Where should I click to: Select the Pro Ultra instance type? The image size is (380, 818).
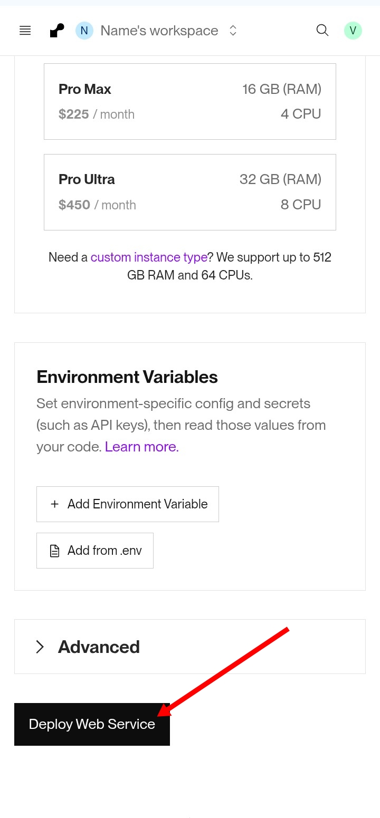click(x=189, y=192)
